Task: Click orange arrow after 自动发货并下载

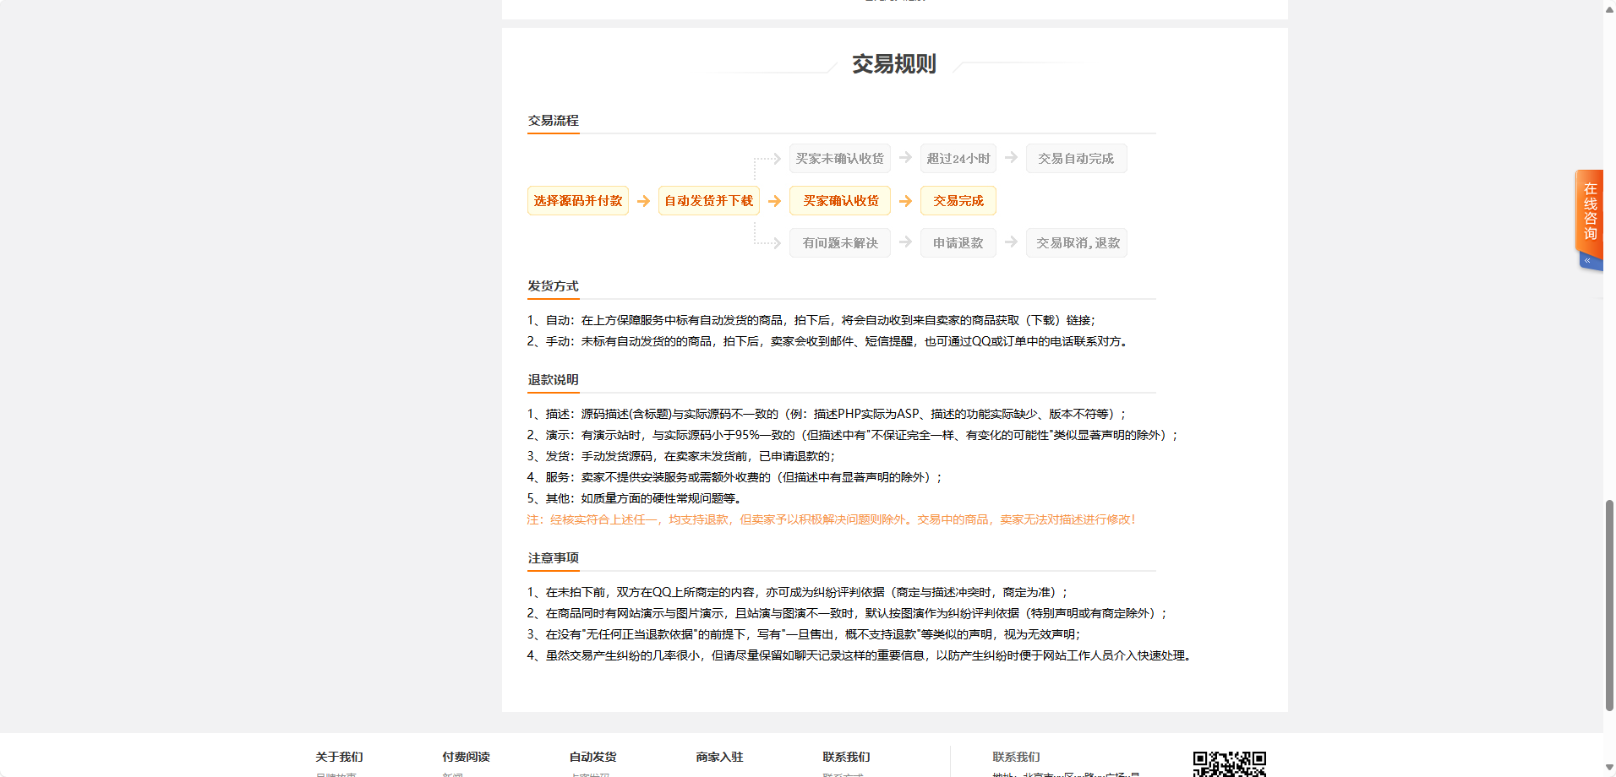Action: [x=774, y=201]
